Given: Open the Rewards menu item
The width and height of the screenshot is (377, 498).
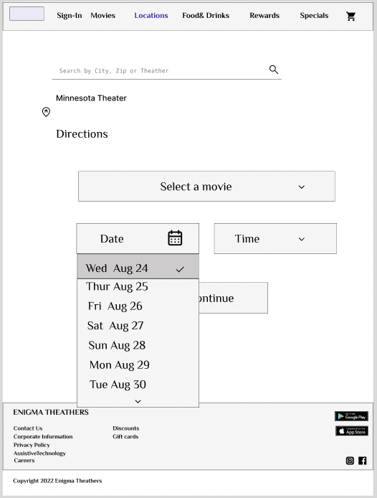Looking at the screenshot, I should click(264, 16).
